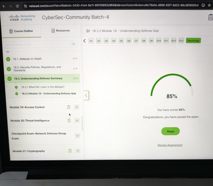Click the green checkmark beside 18.3.1 What Did I Learn
This screenshot has height=186, width=213.
point(16,87)
